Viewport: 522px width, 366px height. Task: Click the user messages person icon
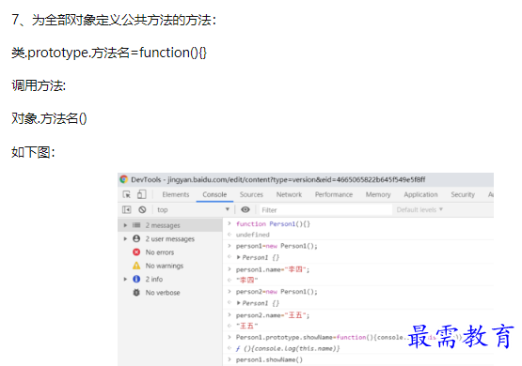tap(136, 238)
